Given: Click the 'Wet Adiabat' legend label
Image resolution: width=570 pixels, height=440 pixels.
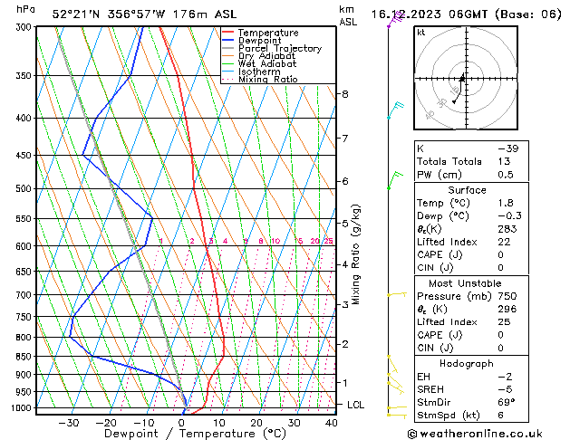Looking at the screenshot, I should point(267,63).
